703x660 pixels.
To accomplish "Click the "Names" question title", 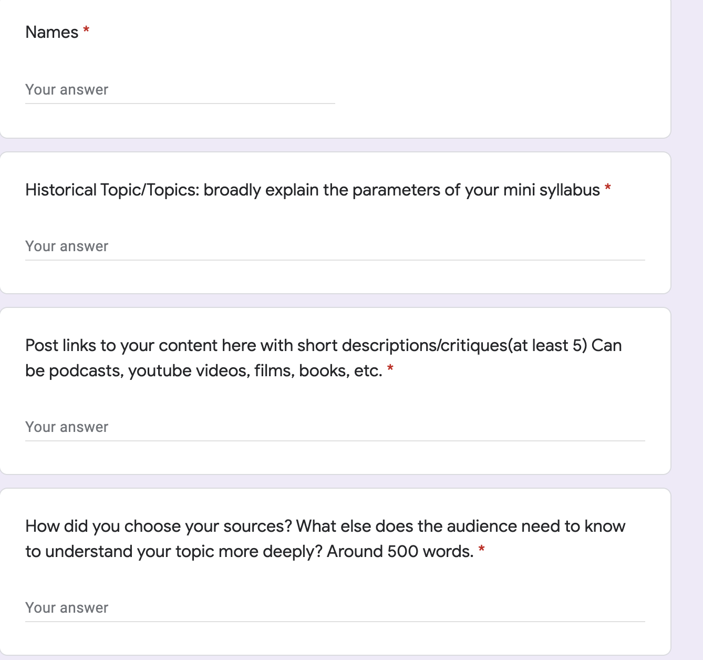I will pyautogui.click(x=51, y=32).
